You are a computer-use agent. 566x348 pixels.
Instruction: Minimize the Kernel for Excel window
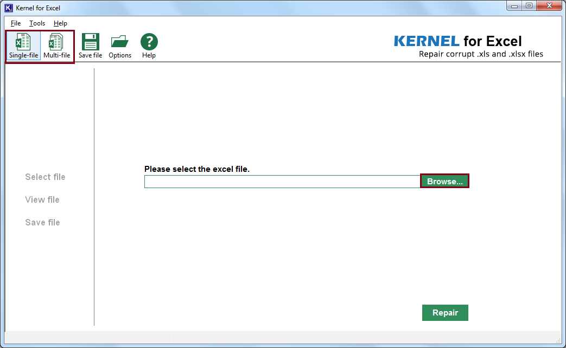tap(514, 6)
